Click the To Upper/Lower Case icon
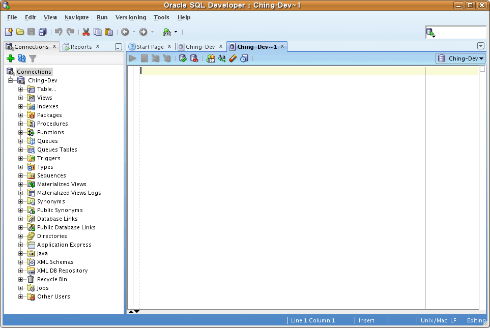 tap(222, 58)
